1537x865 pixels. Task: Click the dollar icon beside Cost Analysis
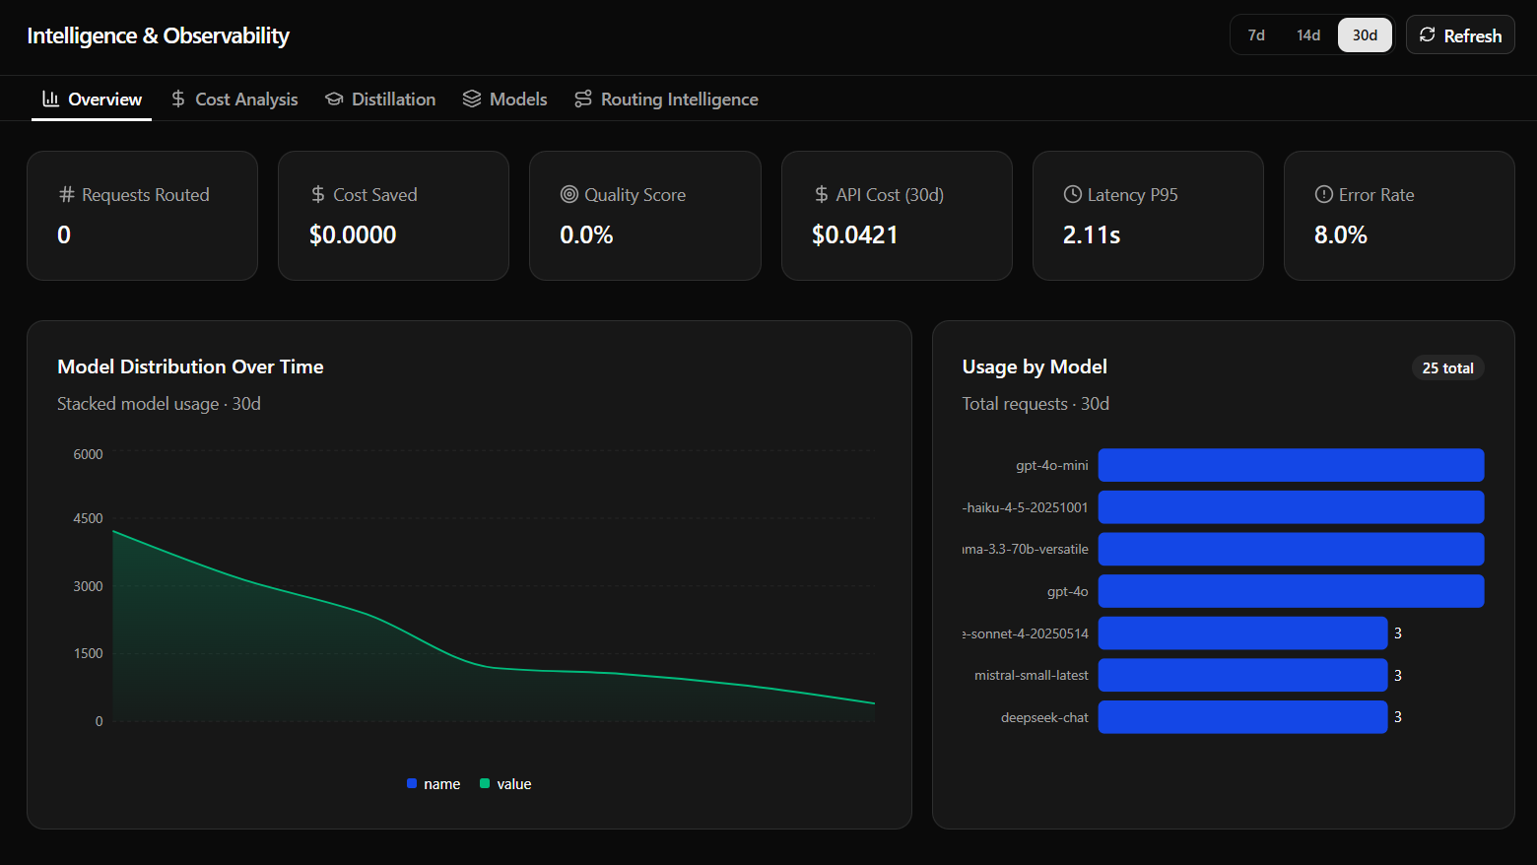[178, 99]
